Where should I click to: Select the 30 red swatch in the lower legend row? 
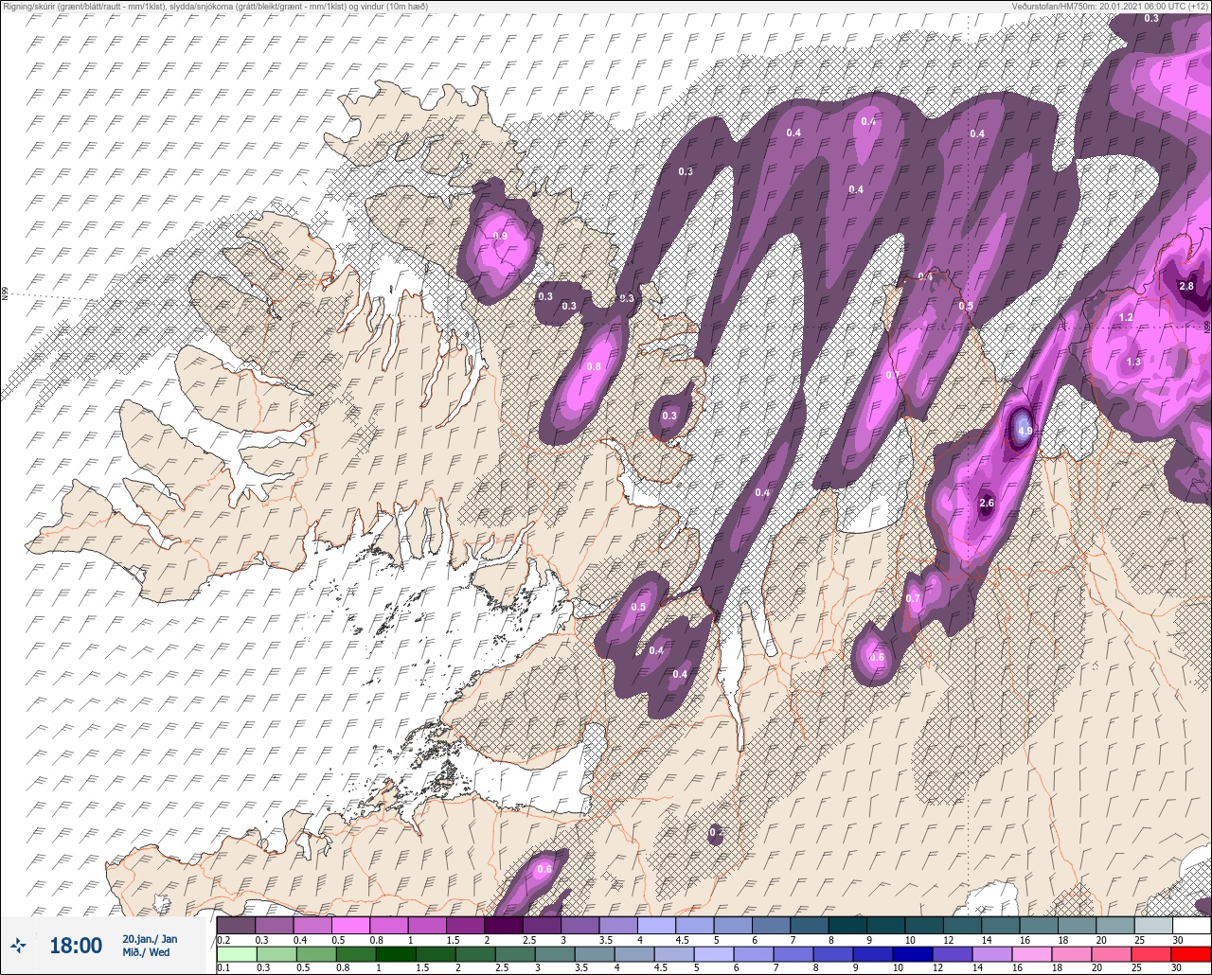click(1191, 953)
